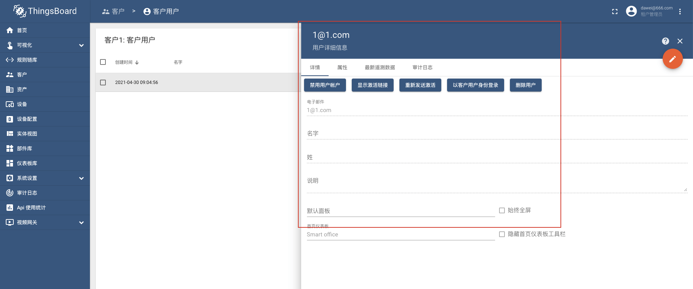Switch to the 审计日志 tab in details panel
The height and width of the screenshot is (289, 693).
(423, 67)
